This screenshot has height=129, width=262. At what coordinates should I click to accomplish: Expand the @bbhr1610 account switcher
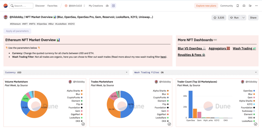point(75,6)
